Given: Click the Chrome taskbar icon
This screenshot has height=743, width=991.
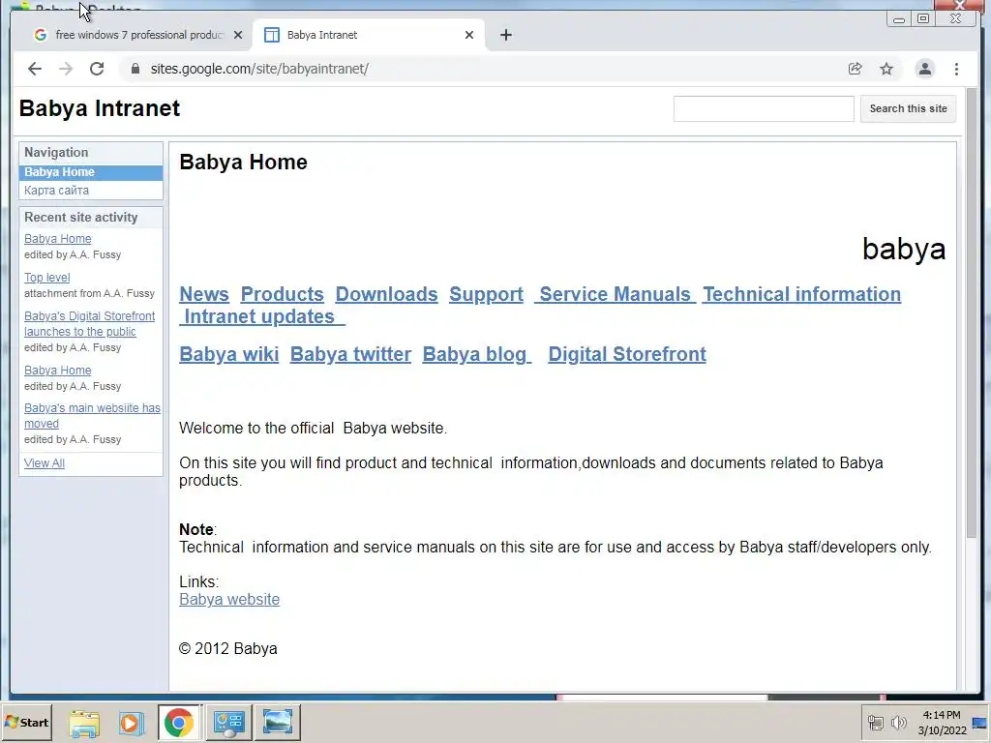Looking at the screenshot, I should (x=179, y=723).
